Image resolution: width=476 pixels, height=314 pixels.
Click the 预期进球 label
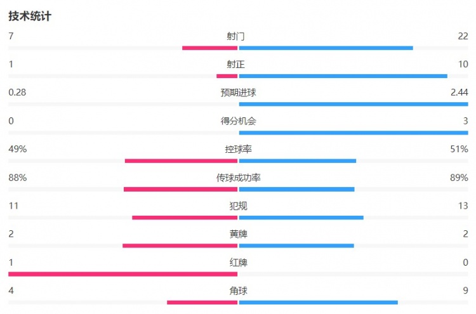click(x=238, y=93)
